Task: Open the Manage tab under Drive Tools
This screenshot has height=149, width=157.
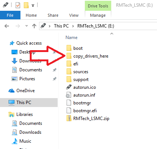Action: click(x=98, y=15)
